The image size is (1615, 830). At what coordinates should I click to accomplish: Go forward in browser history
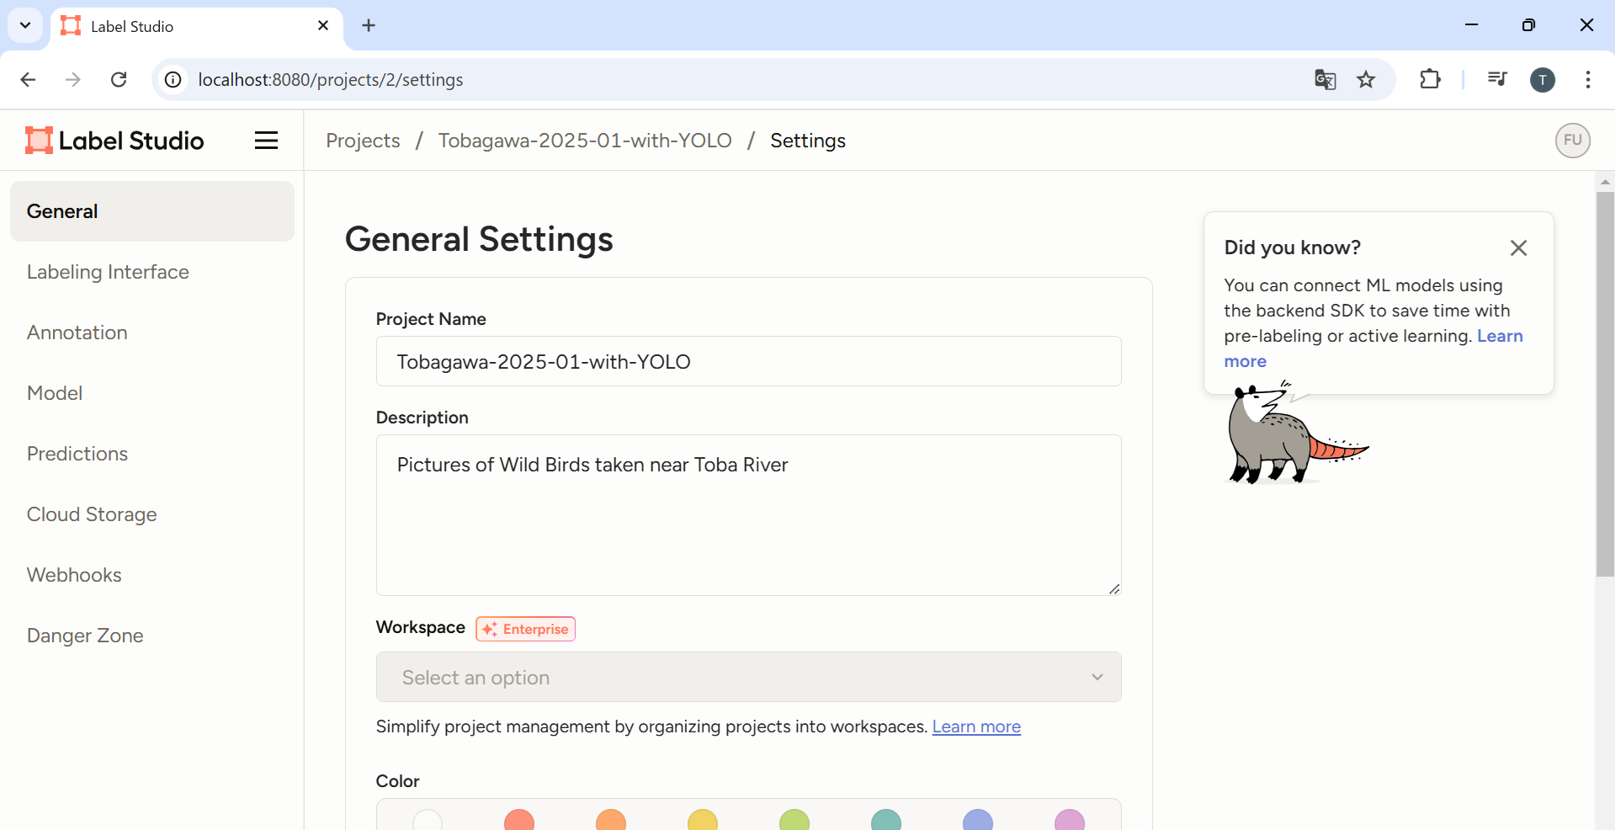[73, 79]
